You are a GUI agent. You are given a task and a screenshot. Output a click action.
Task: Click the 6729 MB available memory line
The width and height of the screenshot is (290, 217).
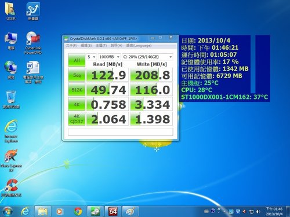212,76
